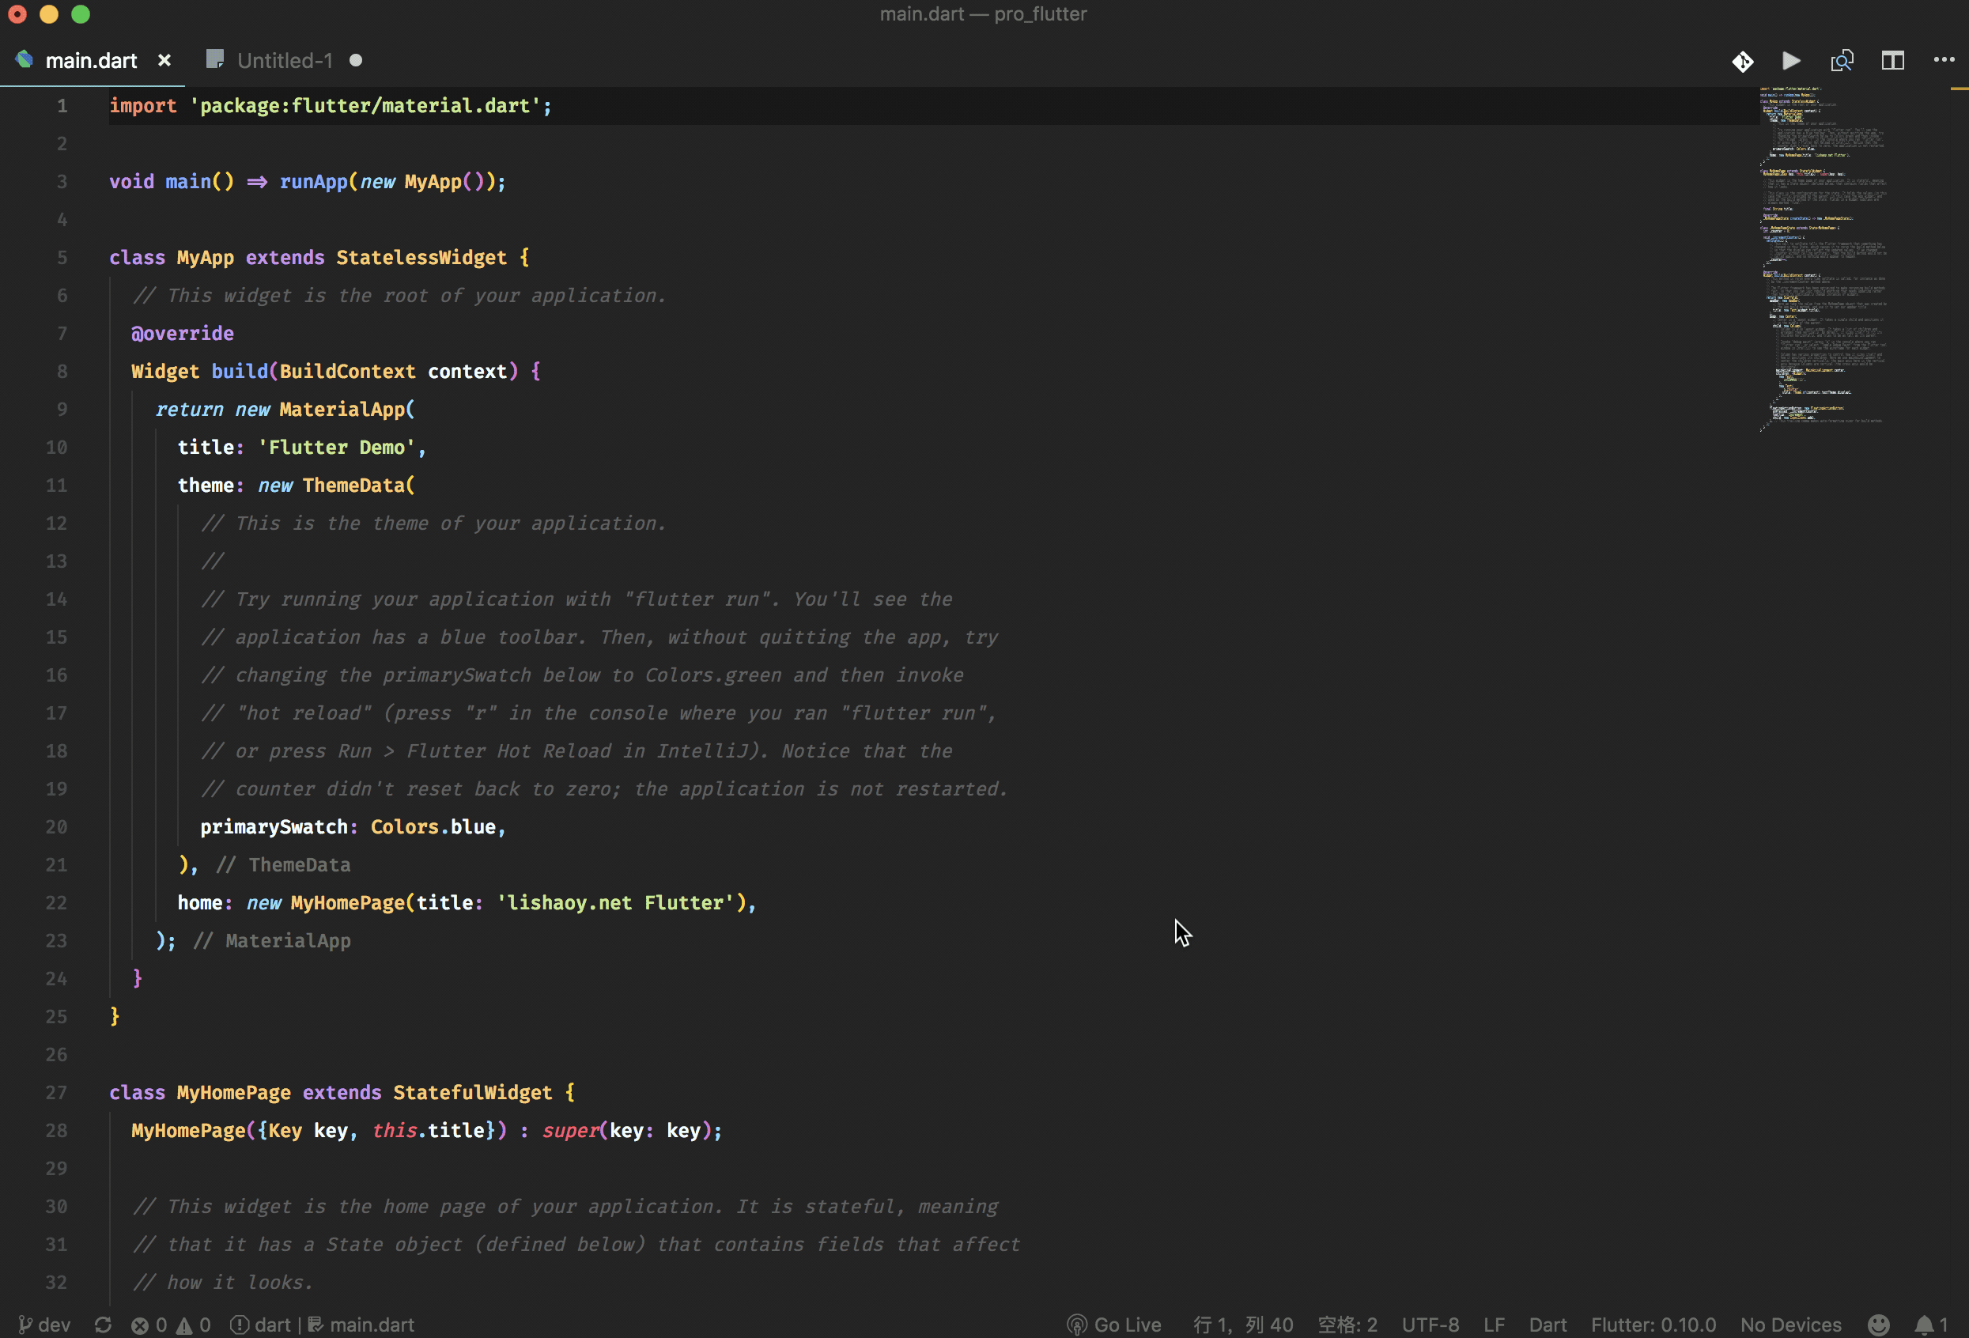Open the feedback smiley icon
The width and height of the screenshot is (1969, 1338).
point(1878,1325)
